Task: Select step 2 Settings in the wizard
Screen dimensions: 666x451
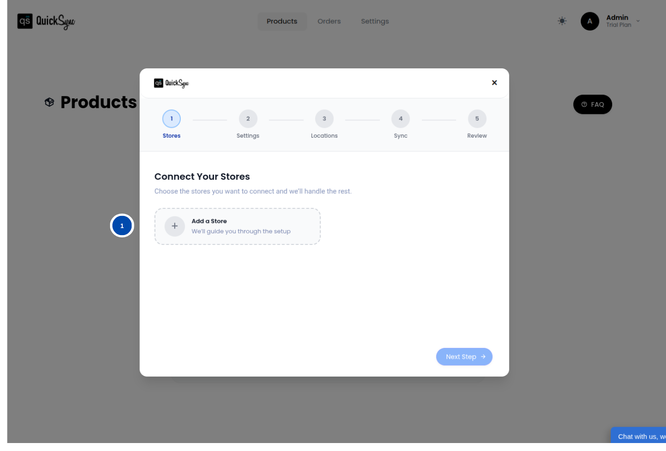Action: (x=248, y=118)
